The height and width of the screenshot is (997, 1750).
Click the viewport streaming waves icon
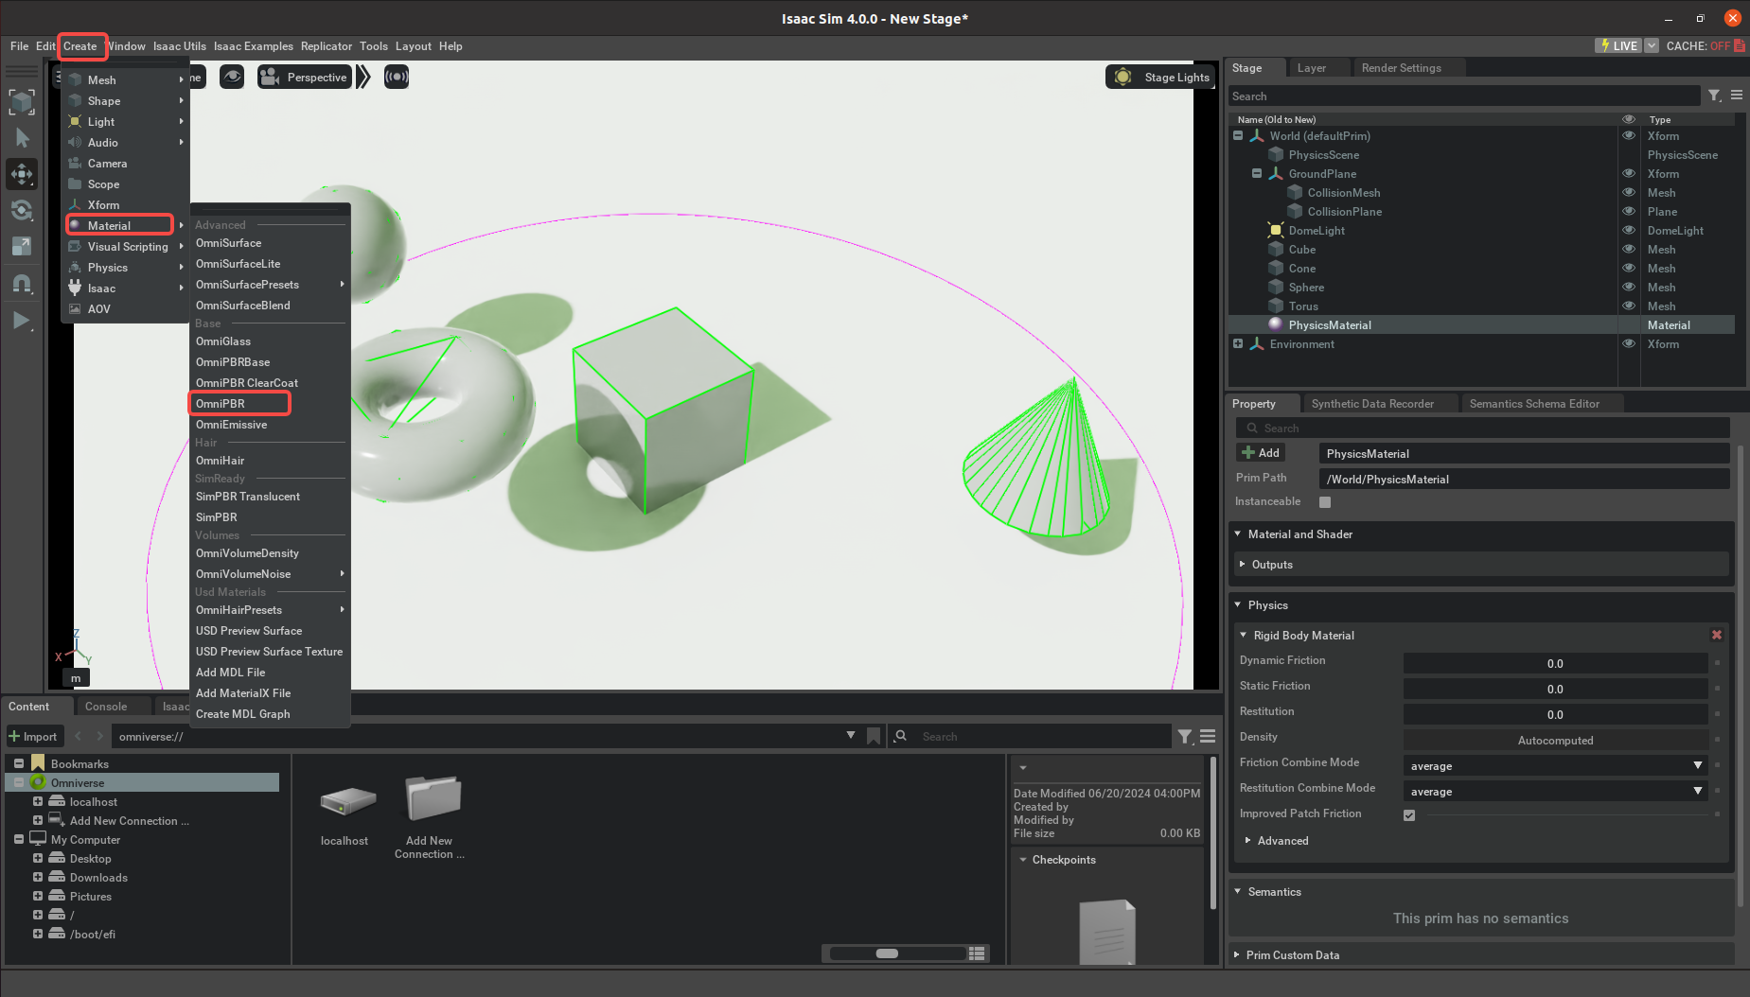[x=397, y=77]
